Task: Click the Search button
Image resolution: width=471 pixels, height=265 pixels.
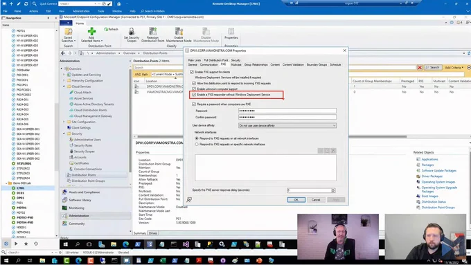Action: pyautogui.click(x=433, y=68)
